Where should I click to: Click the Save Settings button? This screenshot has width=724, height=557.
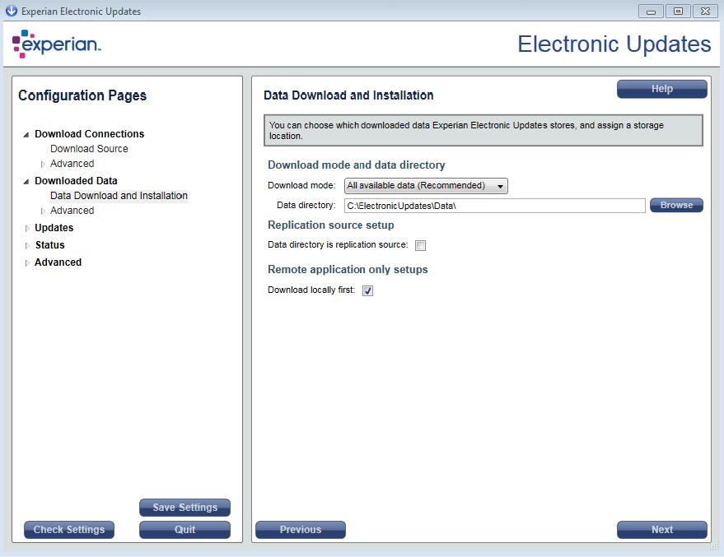point(185,508)
